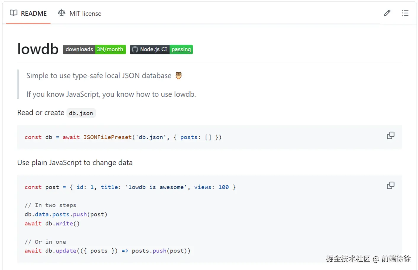Click the inline db.json code label
The height and width of the screenshot is (270, 418).
pos(81,113)
